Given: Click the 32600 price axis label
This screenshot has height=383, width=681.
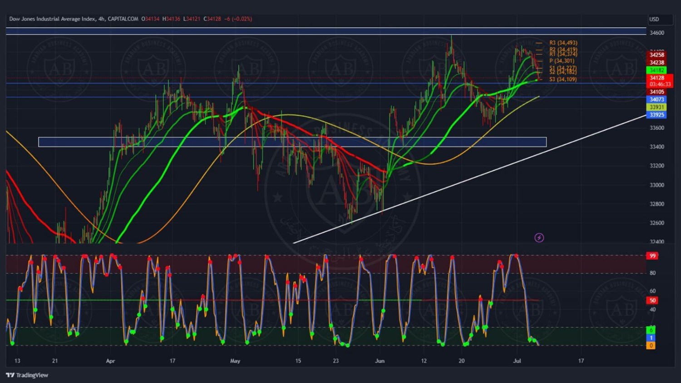Looking at the screenshot, I should (x=656, y=223).
